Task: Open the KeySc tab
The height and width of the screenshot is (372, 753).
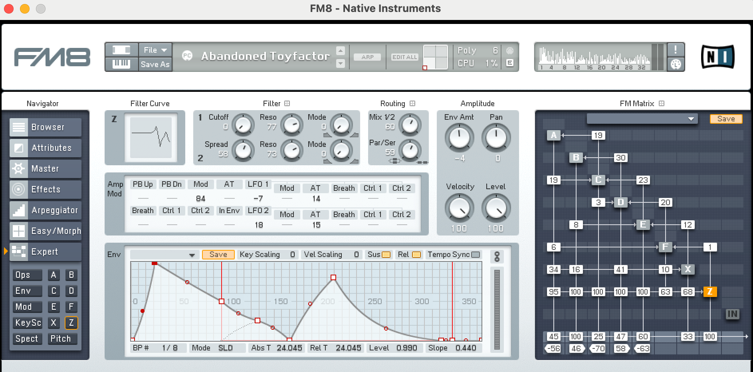Action: (x=27, y=323)
